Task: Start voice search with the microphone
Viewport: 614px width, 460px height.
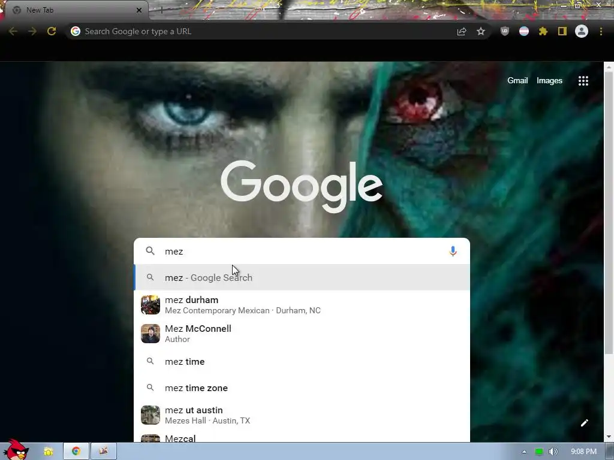Action: (x=453, y=251)
